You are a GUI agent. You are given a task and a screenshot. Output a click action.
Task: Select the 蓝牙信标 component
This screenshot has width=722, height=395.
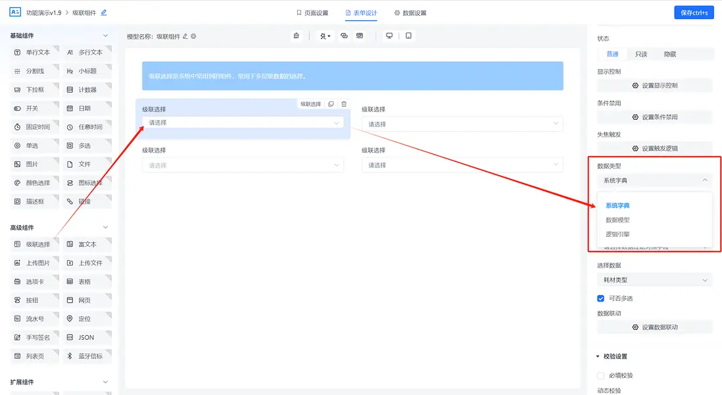[87, 355]
